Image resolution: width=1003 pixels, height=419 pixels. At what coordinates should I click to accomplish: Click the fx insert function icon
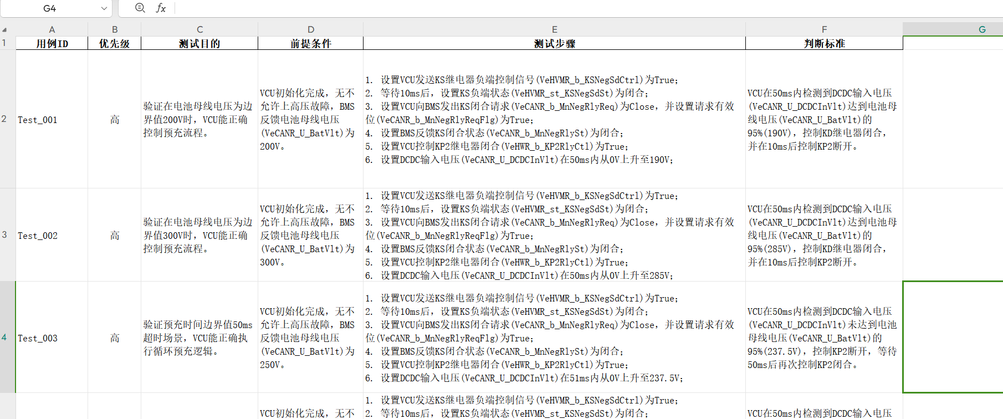161,8
